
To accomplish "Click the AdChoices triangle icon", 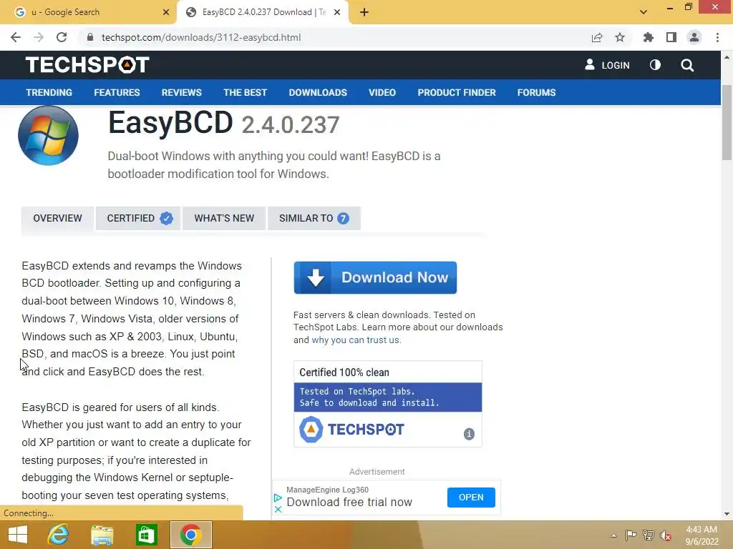I will pyautogui.click(x=278, y=498).
